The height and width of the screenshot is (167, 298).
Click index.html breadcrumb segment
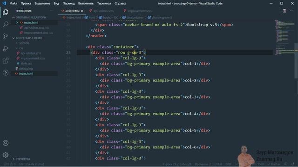(x=72, y=18)
